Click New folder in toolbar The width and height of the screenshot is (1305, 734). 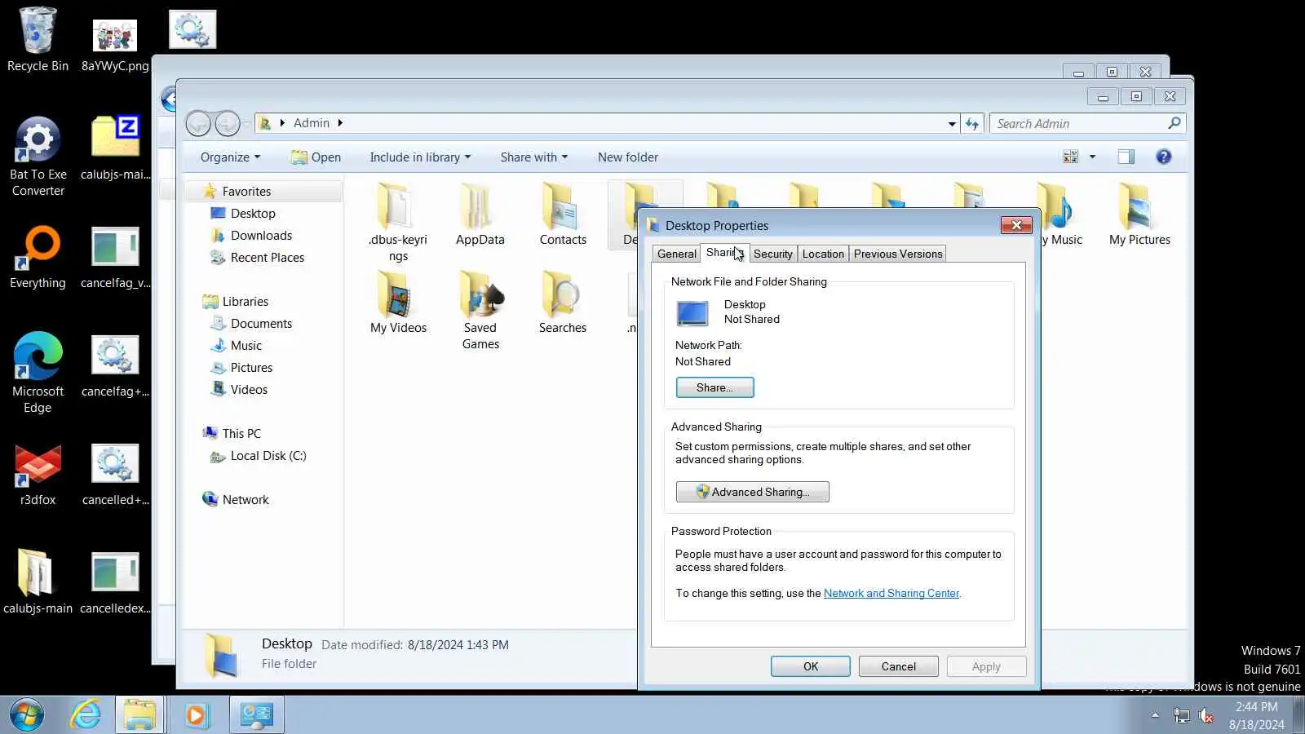pos(628,157)
